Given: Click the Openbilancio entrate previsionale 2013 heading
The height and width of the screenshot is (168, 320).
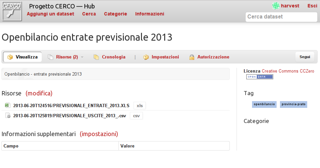Looking at the screenshot, I should pyautogui.click(x=87, y=37).
